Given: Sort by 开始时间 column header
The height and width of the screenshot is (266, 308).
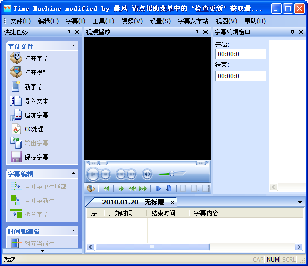Looking at the screenshot, I should pyautogui.click(x=126, y=213).
